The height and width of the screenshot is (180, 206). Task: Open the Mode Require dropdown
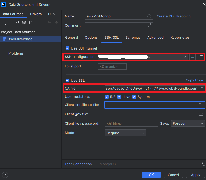coord(125,133)
